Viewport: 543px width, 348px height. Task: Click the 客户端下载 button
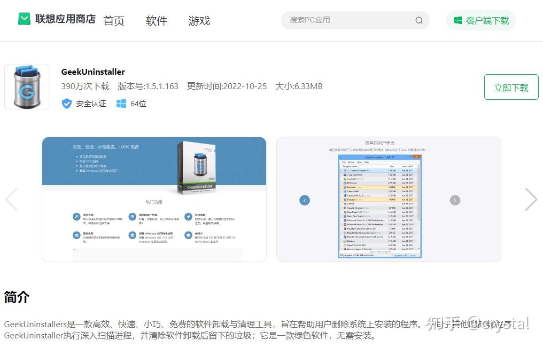pos(481,20)
